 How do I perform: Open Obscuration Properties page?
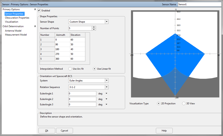[x=17, y=18]
